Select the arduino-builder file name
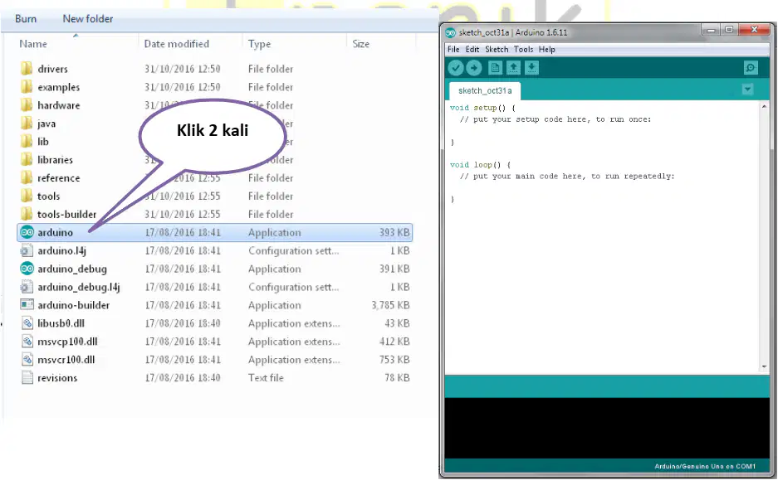 pyautogui.click(x=73, y=305)
